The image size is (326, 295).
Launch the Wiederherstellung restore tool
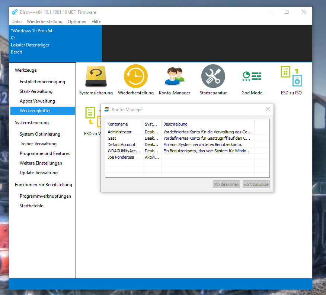[136, 80]
